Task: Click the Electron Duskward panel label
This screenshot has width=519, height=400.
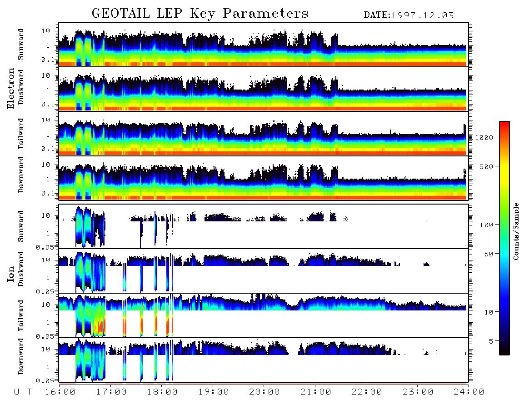Action: [21, 87]
